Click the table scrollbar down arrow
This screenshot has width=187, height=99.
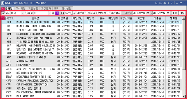[x=184, y=96]
